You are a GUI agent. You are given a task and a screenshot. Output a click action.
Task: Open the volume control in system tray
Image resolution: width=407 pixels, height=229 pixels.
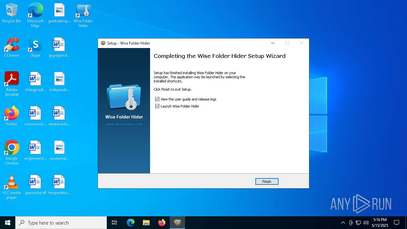point(366,223)
